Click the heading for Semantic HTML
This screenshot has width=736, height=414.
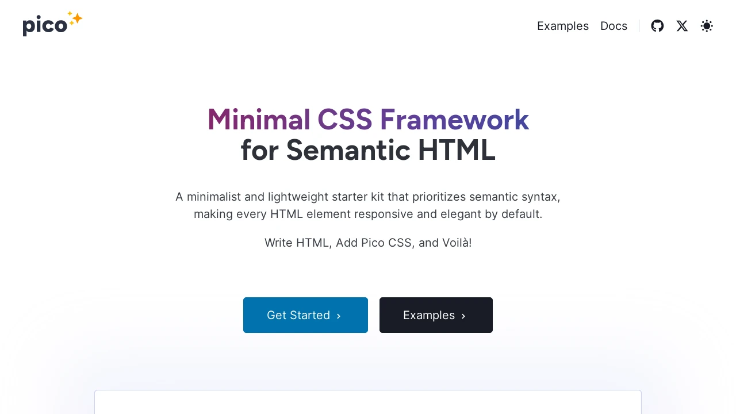coord(368,150)
